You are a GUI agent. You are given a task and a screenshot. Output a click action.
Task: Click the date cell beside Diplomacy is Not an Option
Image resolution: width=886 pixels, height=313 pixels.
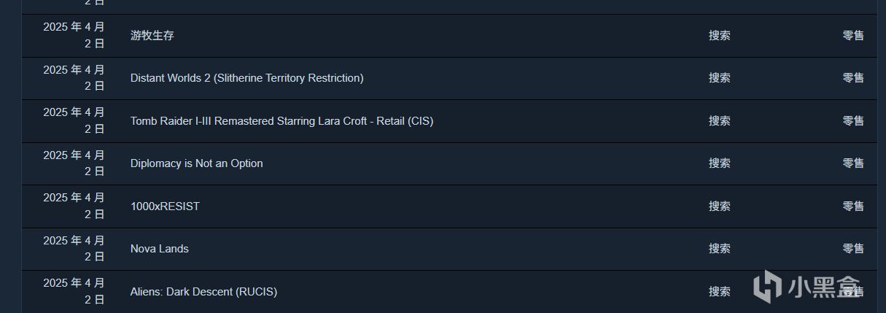pos(74,163)
